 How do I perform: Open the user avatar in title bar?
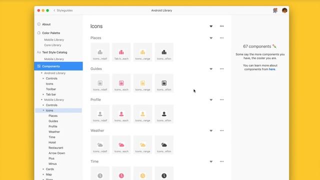284,10
